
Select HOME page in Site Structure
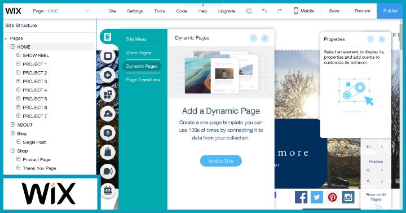50,47
